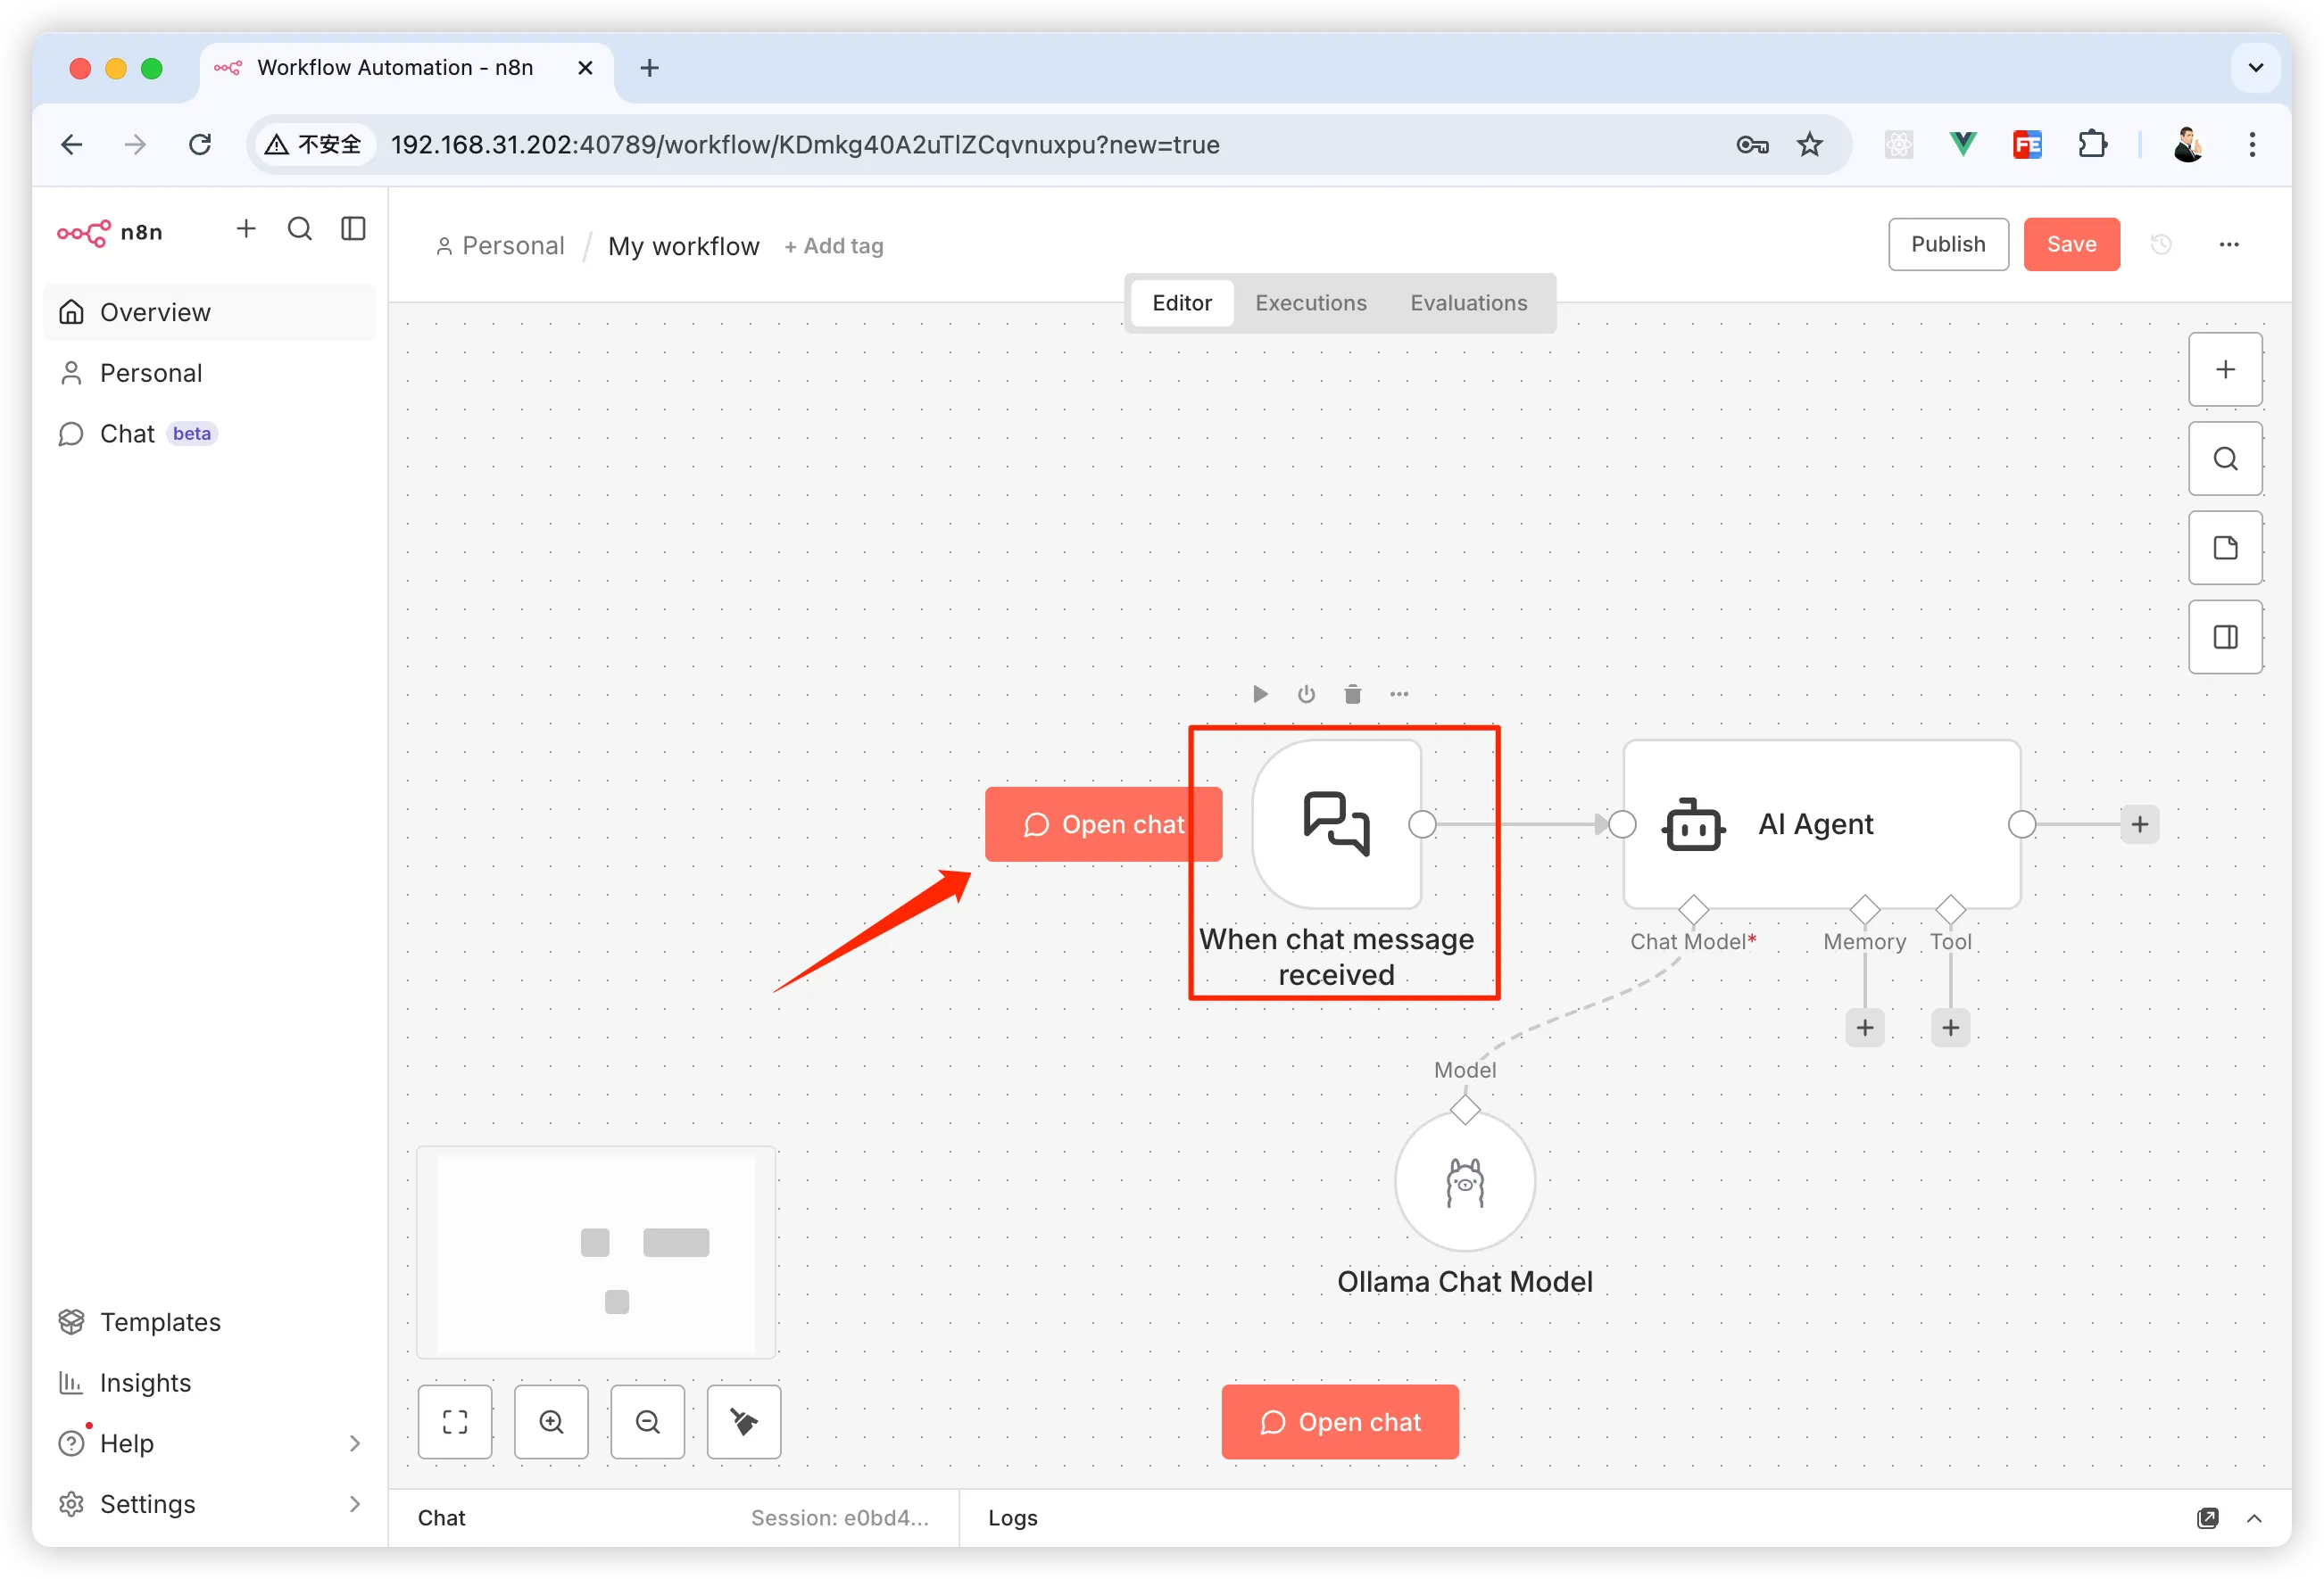Open the workflow more options menu
Viewport: 2324px width, 1579px height.
click(x=2229, y=244)
